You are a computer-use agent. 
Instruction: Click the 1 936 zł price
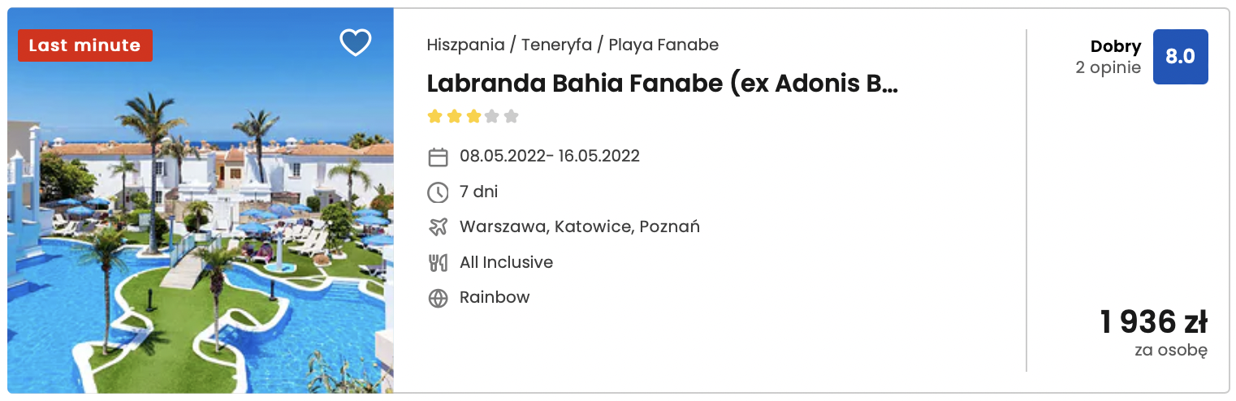point(1153,323)
